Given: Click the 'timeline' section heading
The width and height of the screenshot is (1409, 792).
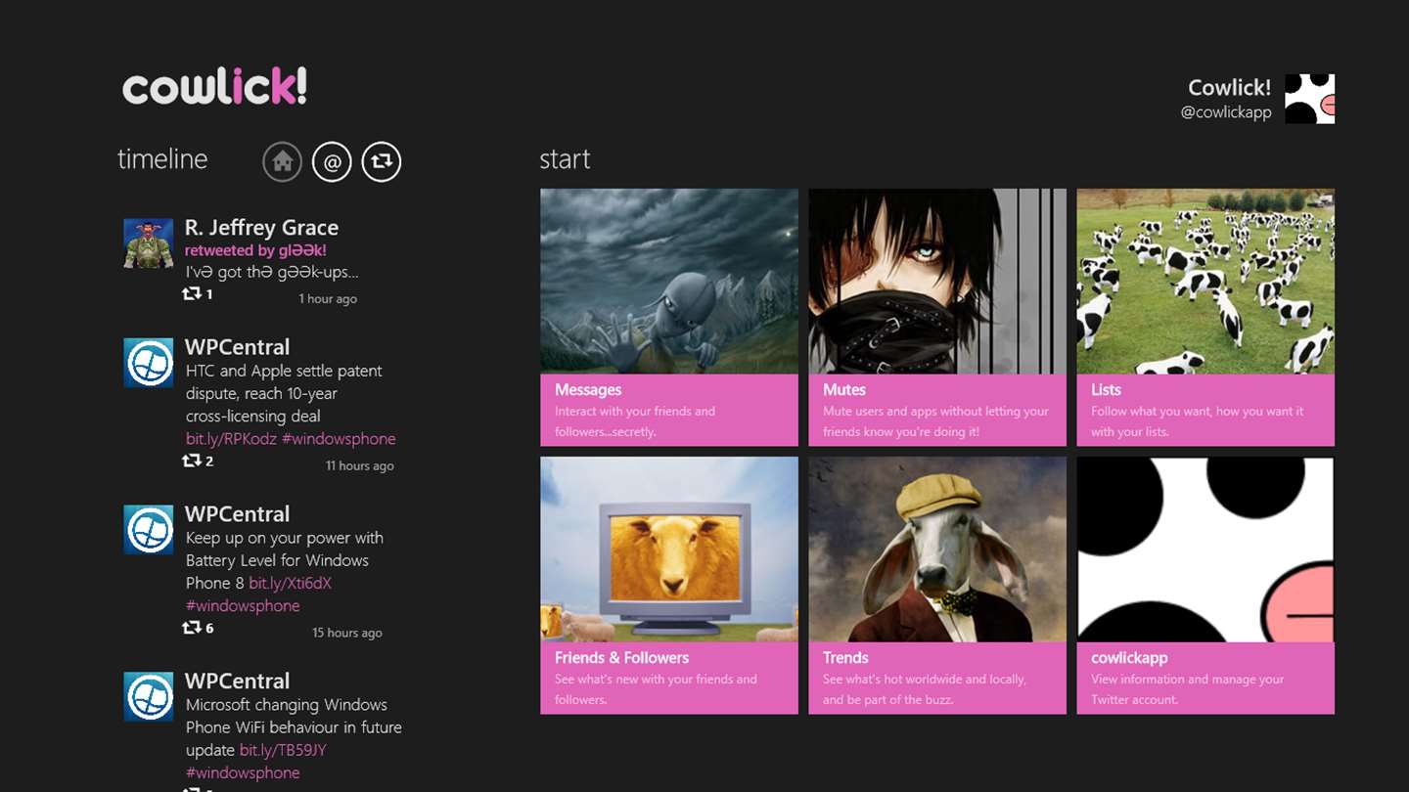Looking at the screenshot, I should coord(162,159).
